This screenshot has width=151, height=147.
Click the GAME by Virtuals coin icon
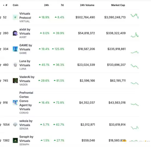[15, 49]
